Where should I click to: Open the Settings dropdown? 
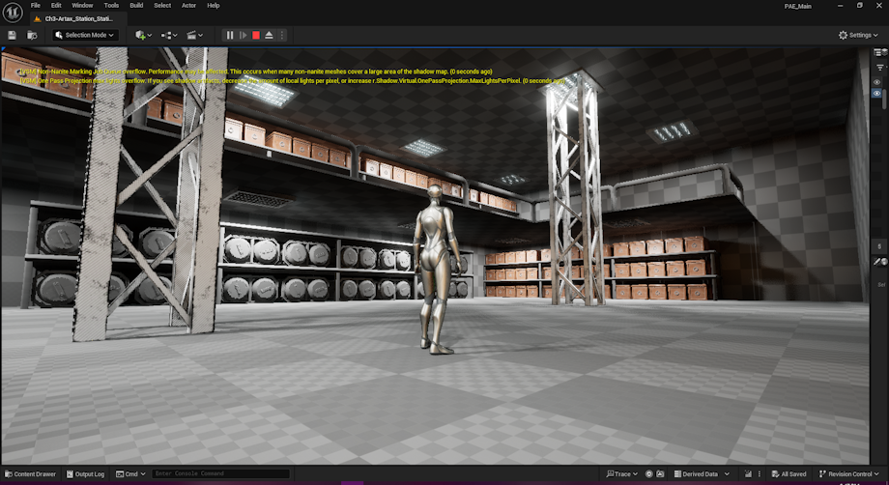[856, 35]
